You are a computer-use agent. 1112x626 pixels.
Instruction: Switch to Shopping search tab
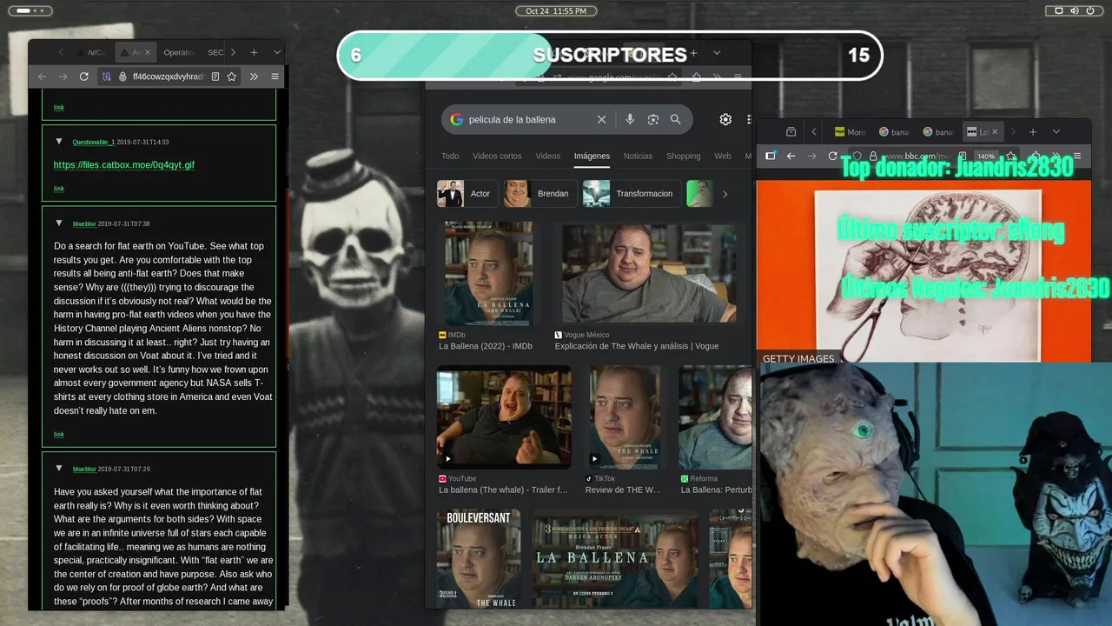click(x=683, y=156)
